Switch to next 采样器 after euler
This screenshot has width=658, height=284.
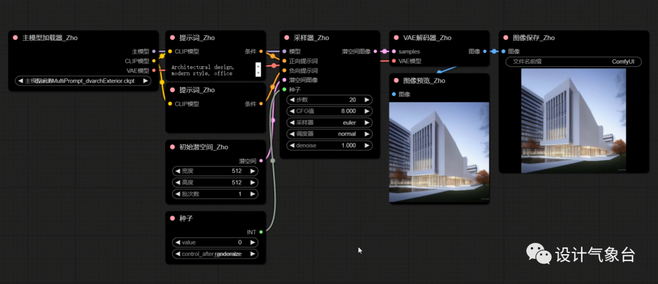366,123
